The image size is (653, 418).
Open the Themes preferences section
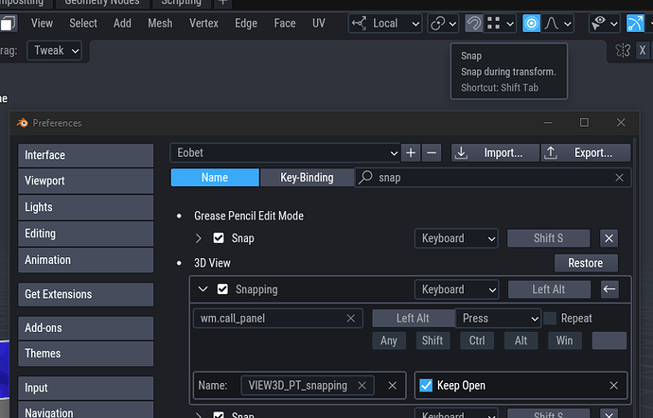pos(86,354)
